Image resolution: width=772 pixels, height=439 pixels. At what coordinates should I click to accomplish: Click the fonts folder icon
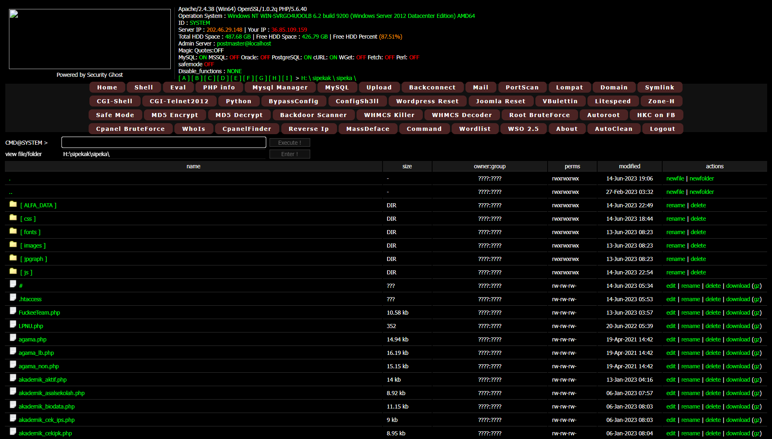pos(13,231)
